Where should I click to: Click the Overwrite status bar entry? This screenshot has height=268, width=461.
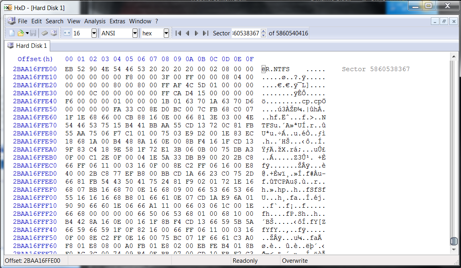tap(294, 261)
